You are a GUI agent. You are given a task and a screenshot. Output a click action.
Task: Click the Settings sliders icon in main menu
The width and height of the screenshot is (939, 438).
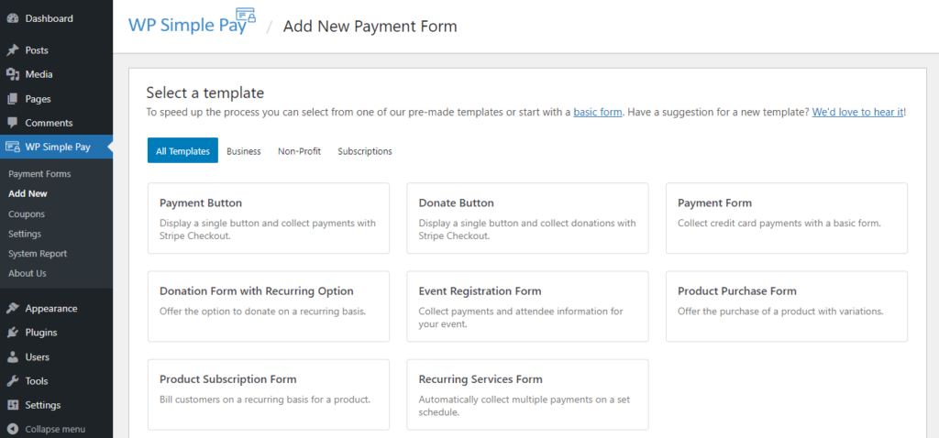pyautogui.click(x=12, y=405)
